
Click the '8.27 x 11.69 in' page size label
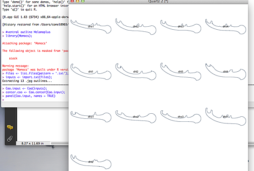coord(33,143)
